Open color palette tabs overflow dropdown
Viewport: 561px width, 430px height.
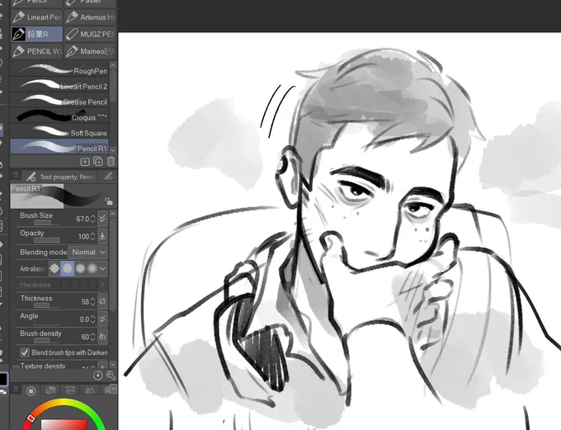(113, 389)
